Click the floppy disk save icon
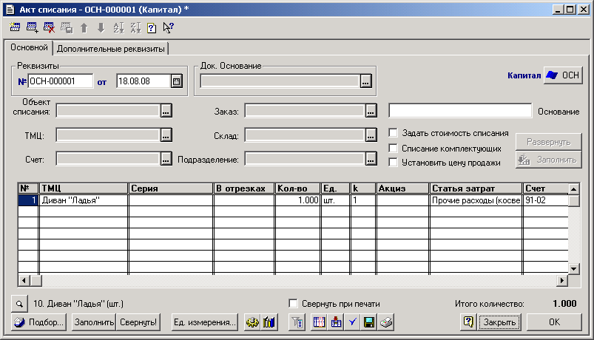 369,322
